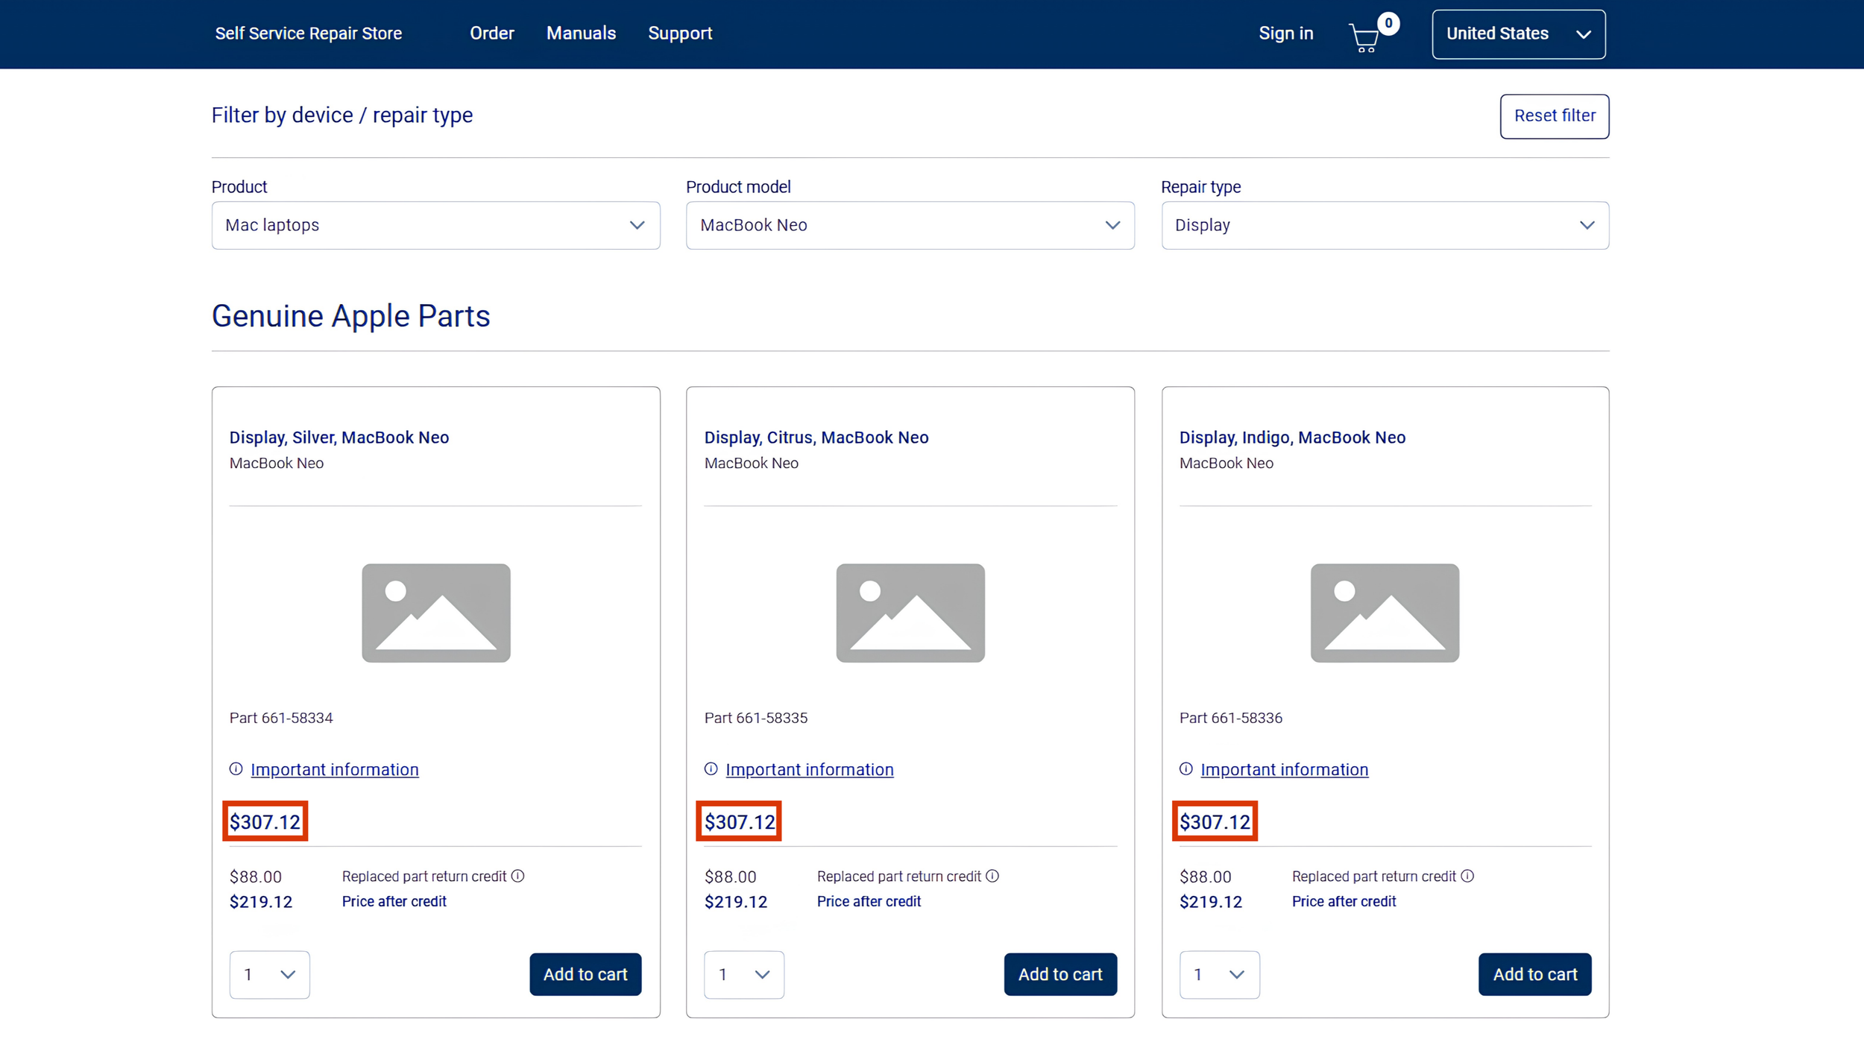Click the Silver display product image thumbnail

[x=436, y=613]
